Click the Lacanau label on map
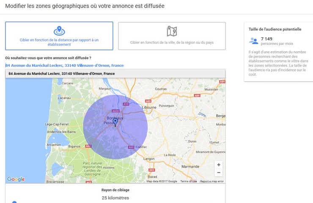The height and width of the screenshot is (203, 313). pos(64,98)
